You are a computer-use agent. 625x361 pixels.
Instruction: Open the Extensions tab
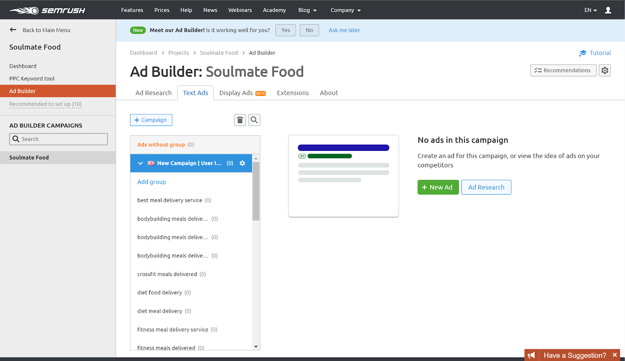tap(293, 93)
